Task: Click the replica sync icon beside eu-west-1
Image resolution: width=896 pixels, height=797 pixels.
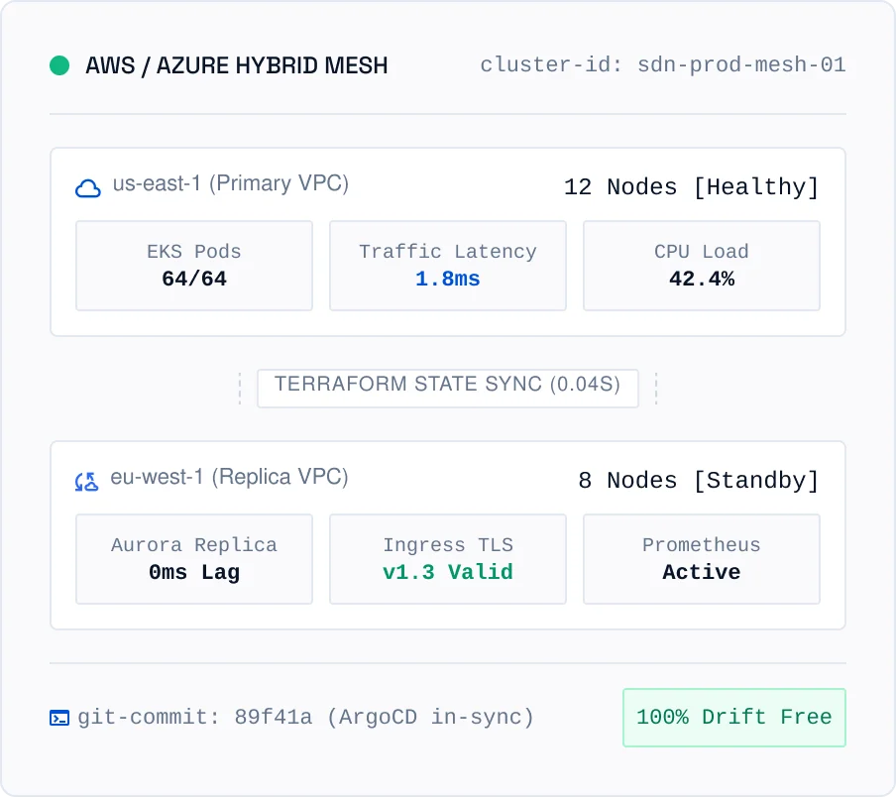Action: point(87,482)
